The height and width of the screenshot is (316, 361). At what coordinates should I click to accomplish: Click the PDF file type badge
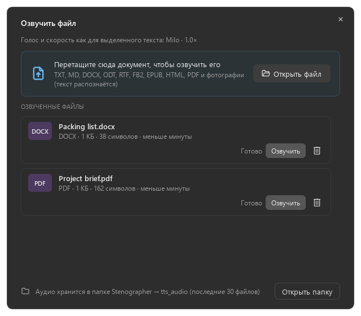(x=40, y=183)
